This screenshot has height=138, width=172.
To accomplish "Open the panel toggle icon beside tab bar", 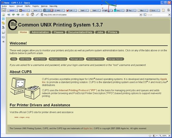I will (x=4, y=10).
